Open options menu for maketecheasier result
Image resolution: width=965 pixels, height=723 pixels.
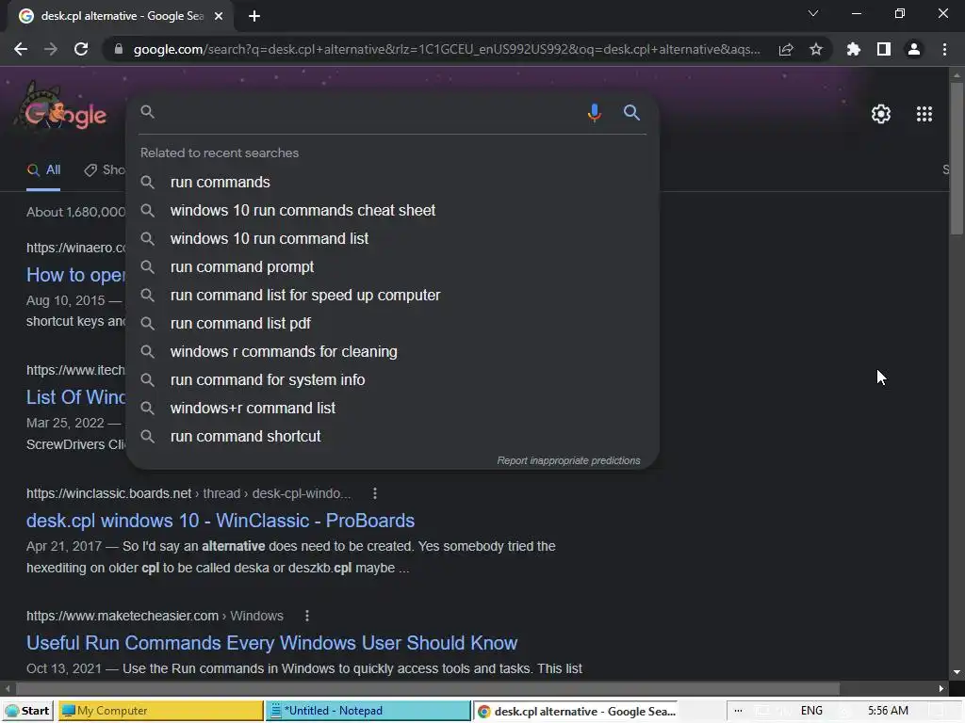click(307, 616)
